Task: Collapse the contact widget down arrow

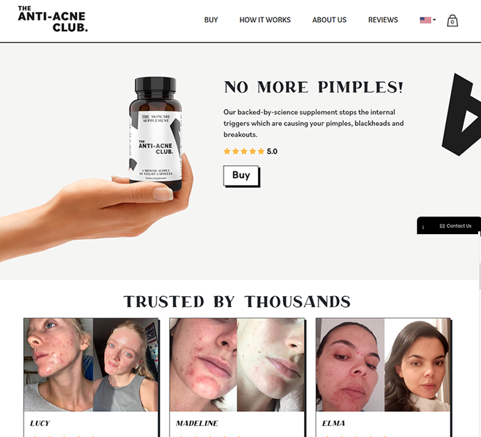Action: coord(423,227)
